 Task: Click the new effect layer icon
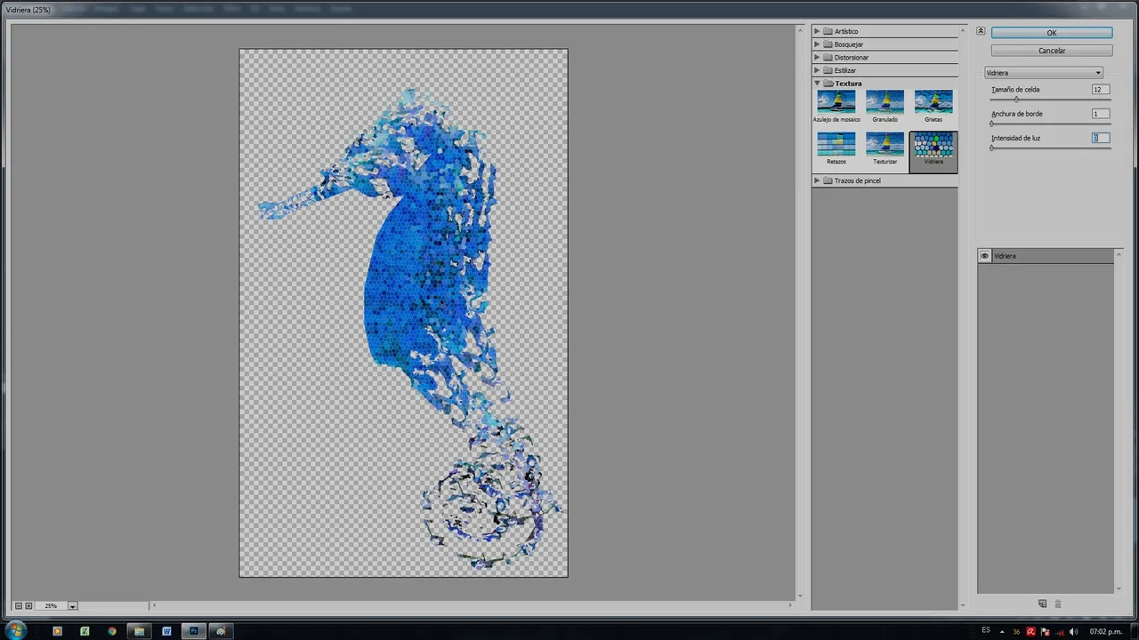tap(1043, 604)
